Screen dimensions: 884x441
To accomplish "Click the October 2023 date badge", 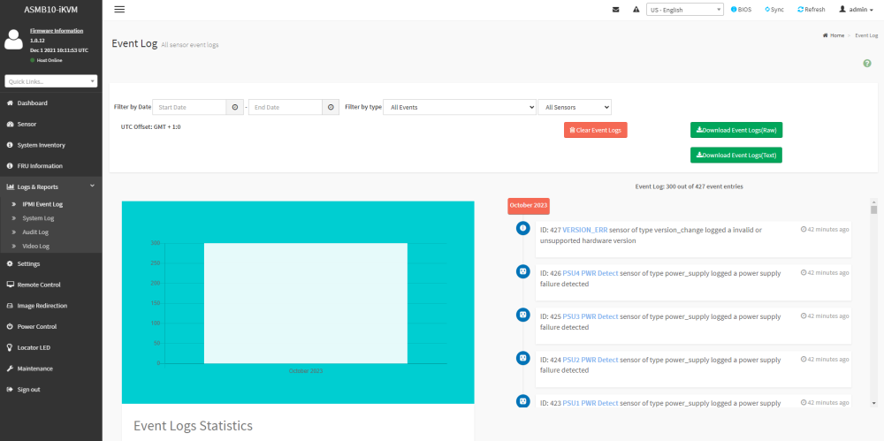I will (x=529, y=205).
